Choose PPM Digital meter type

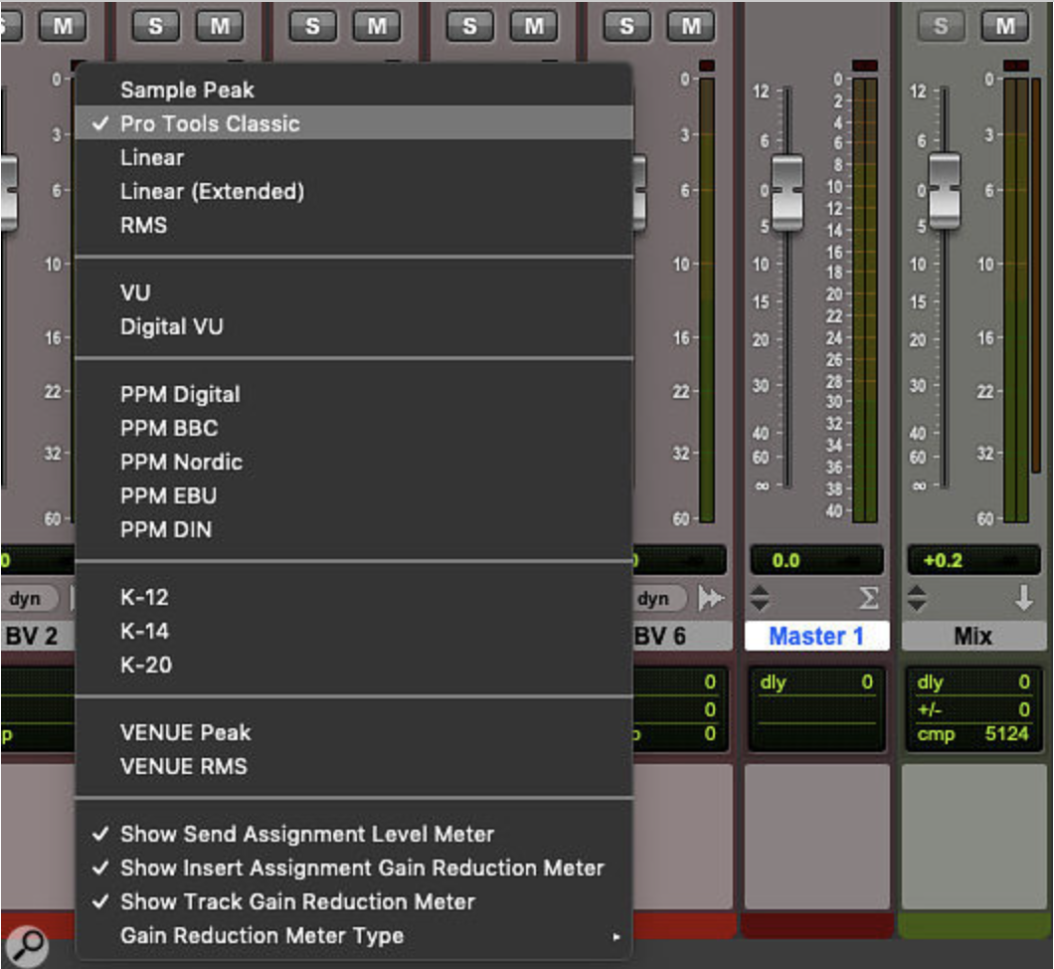[354, 394]
